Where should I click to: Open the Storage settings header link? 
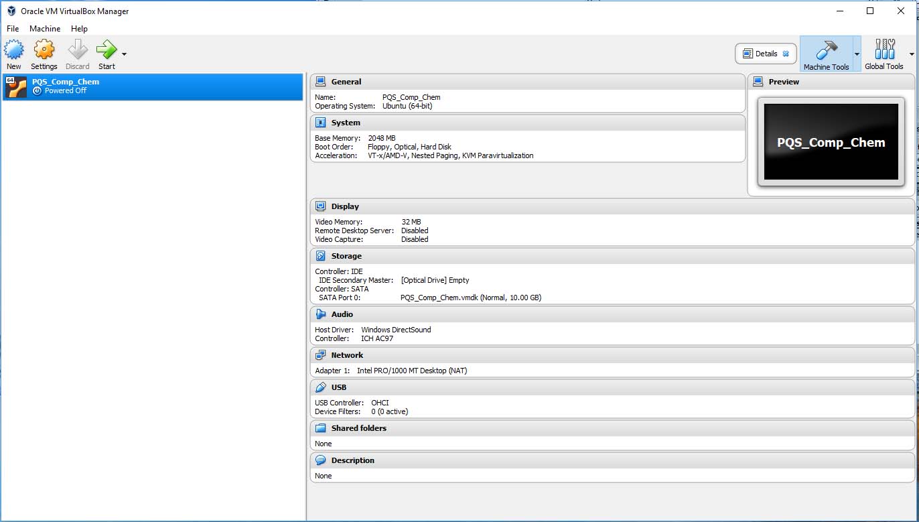tap(346, 256)
